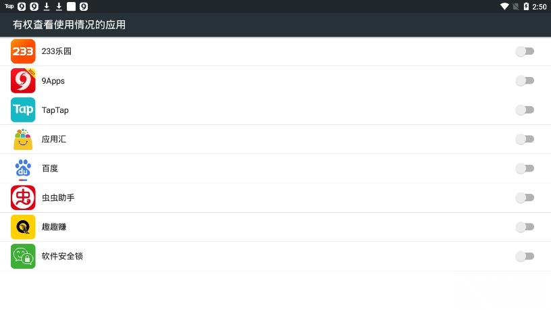Tap the 9Apps red app icon
This screenshot has width=551, height=310.
[23, 80]
